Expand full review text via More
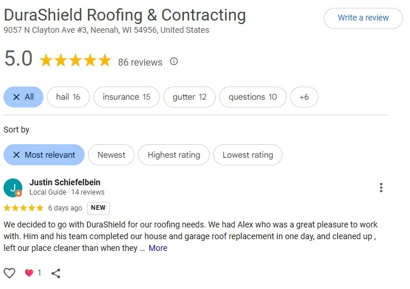The height and width of the screenshot is (289, 410). (x=158, y=248)
